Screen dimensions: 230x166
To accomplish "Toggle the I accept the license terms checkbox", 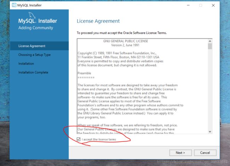I will click(79, 139).
